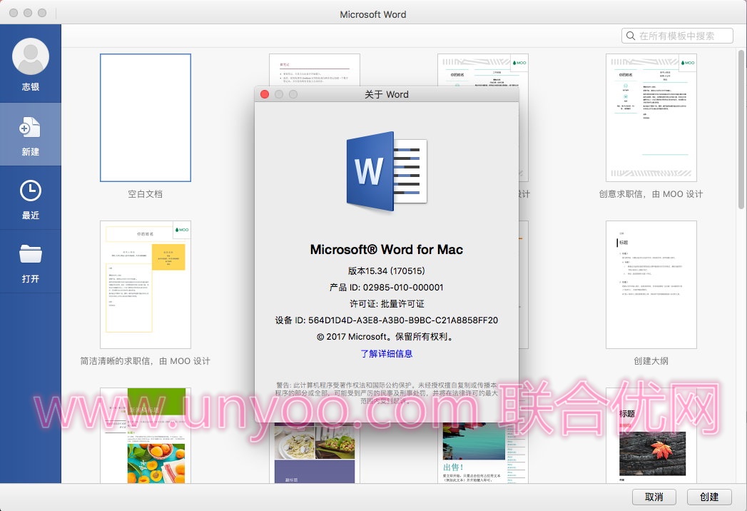Click the Microsoft® Word for Mac heading

(387, 249)
